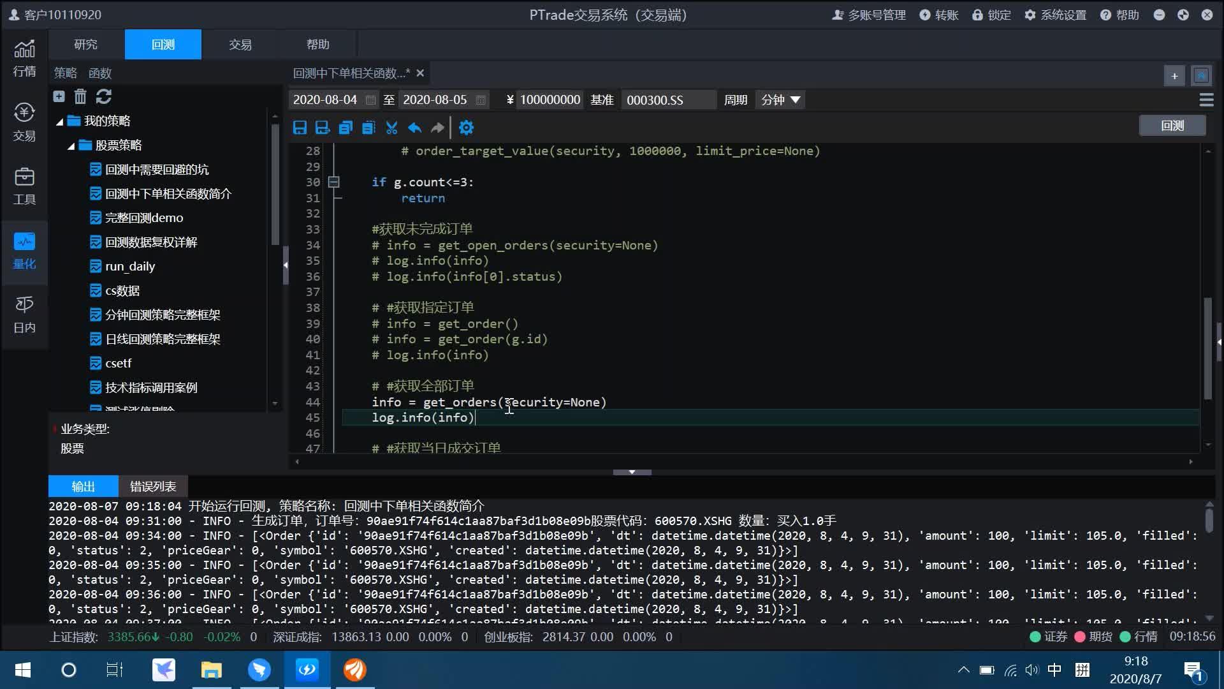
Task: Open the hamburger menu near backtest settings
Action: click(1206, 100)
